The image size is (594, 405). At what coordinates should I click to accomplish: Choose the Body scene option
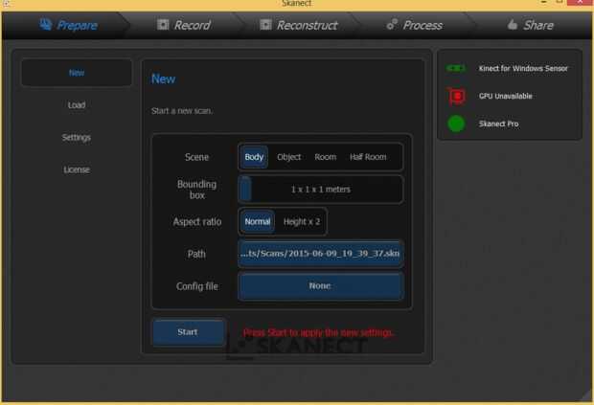pyautogui.click(x=254, y=157)
